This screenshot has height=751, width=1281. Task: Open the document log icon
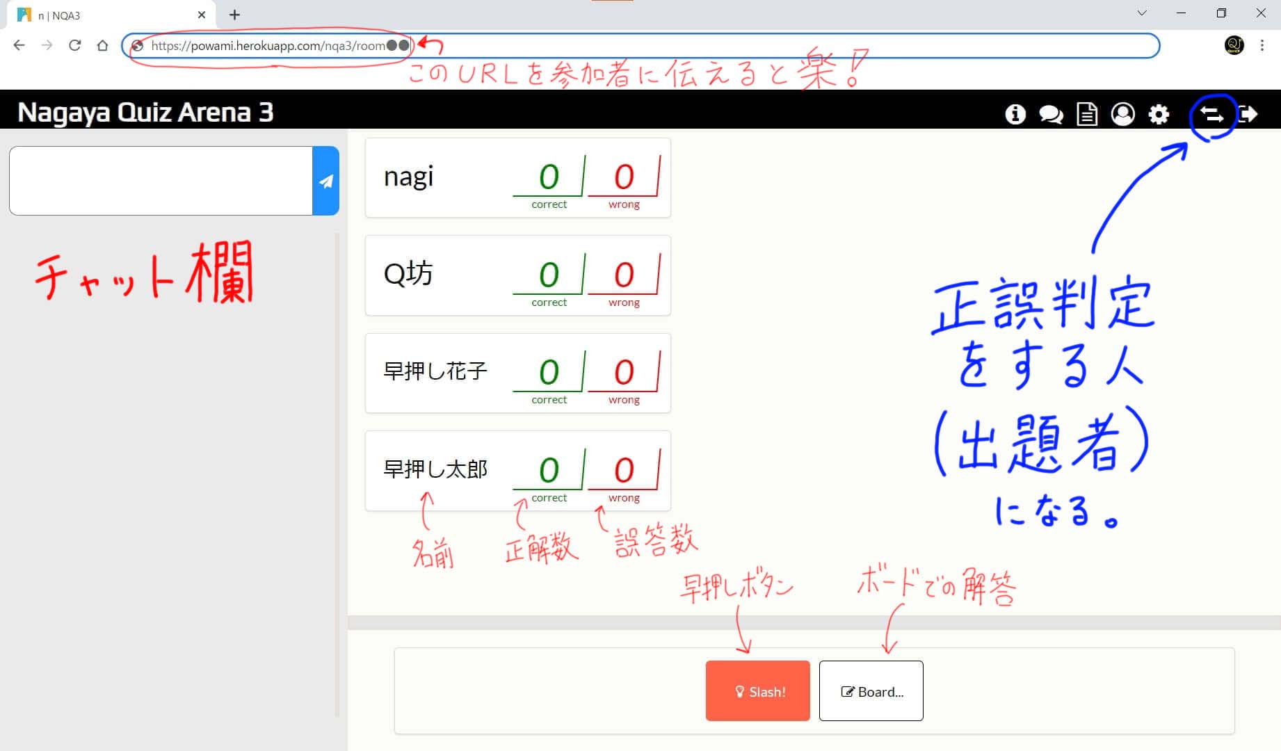click(1087, 114)
